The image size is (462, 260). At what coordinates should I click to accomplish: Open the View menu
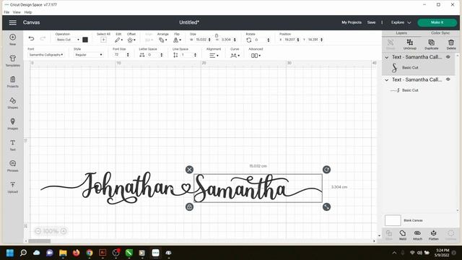(x=17, y=12)
